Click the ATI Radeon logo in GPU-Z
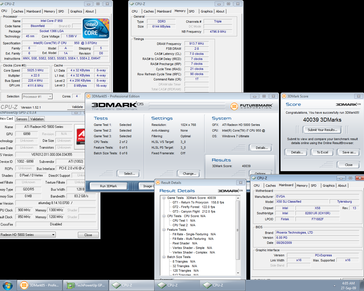 pos(81,136)
